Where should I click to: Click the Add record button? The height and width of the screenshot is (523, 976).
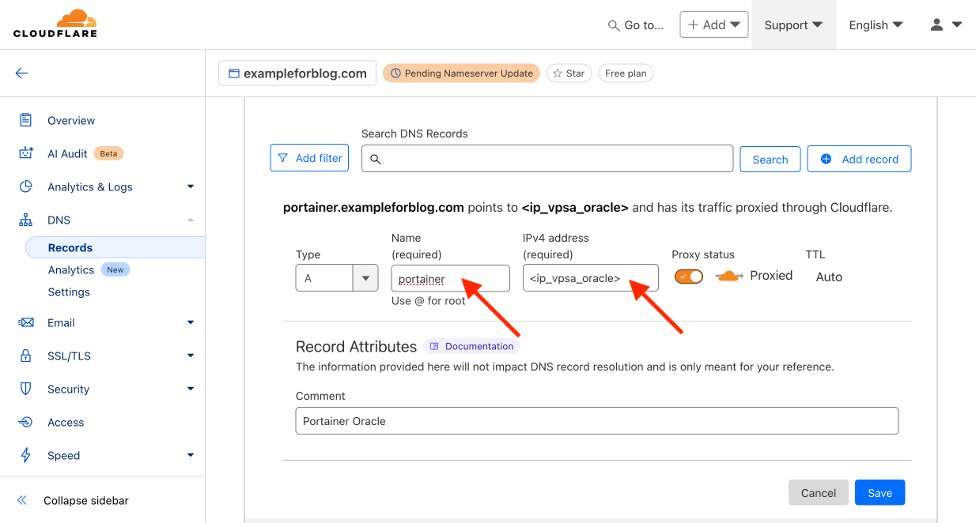coord(859,159)
